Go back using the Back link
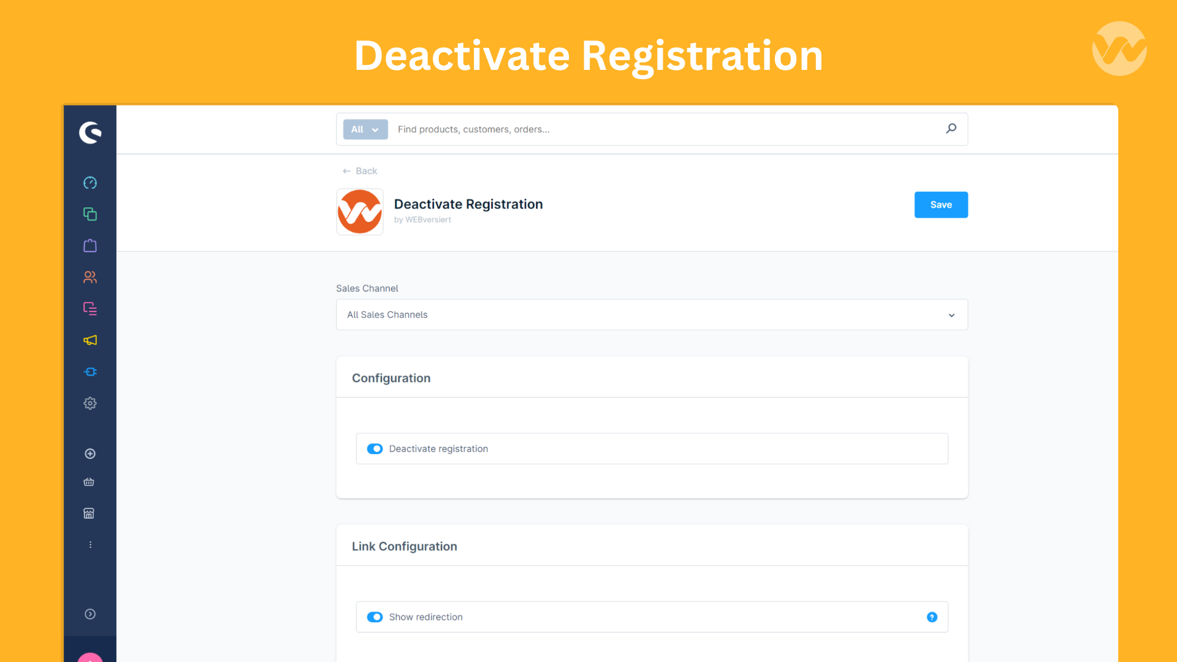Screen dimensions: 1177x662 [359, 170]
